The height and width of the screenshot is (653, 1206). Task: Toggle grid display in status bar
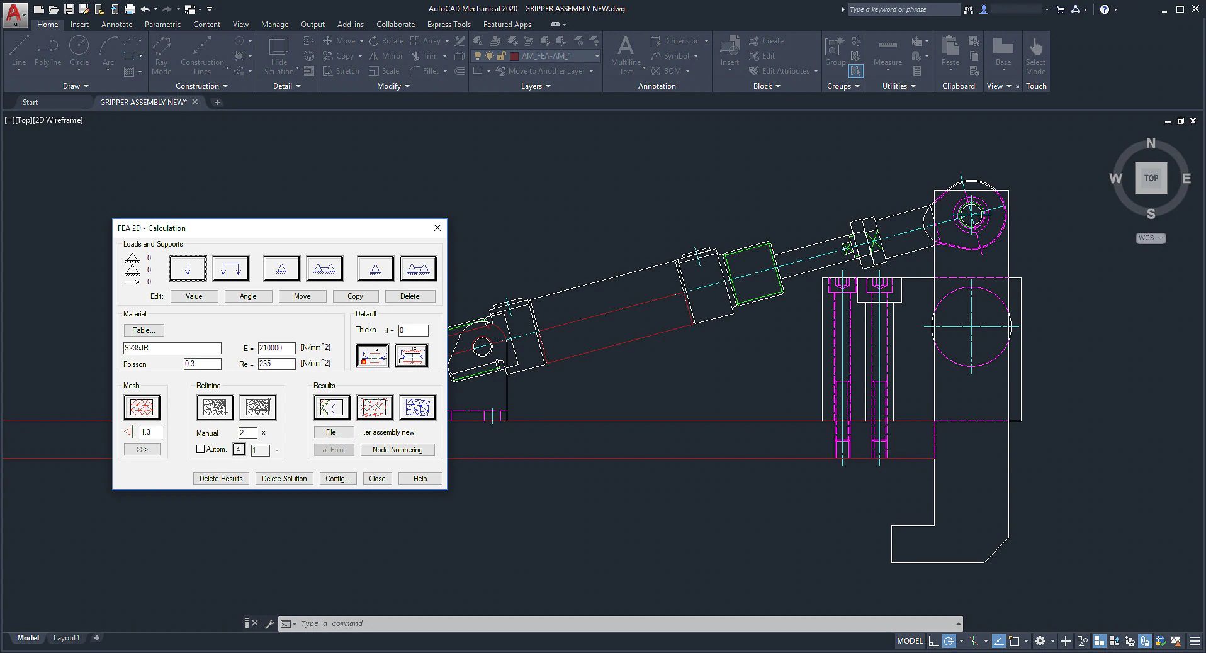click(1099, 641)
